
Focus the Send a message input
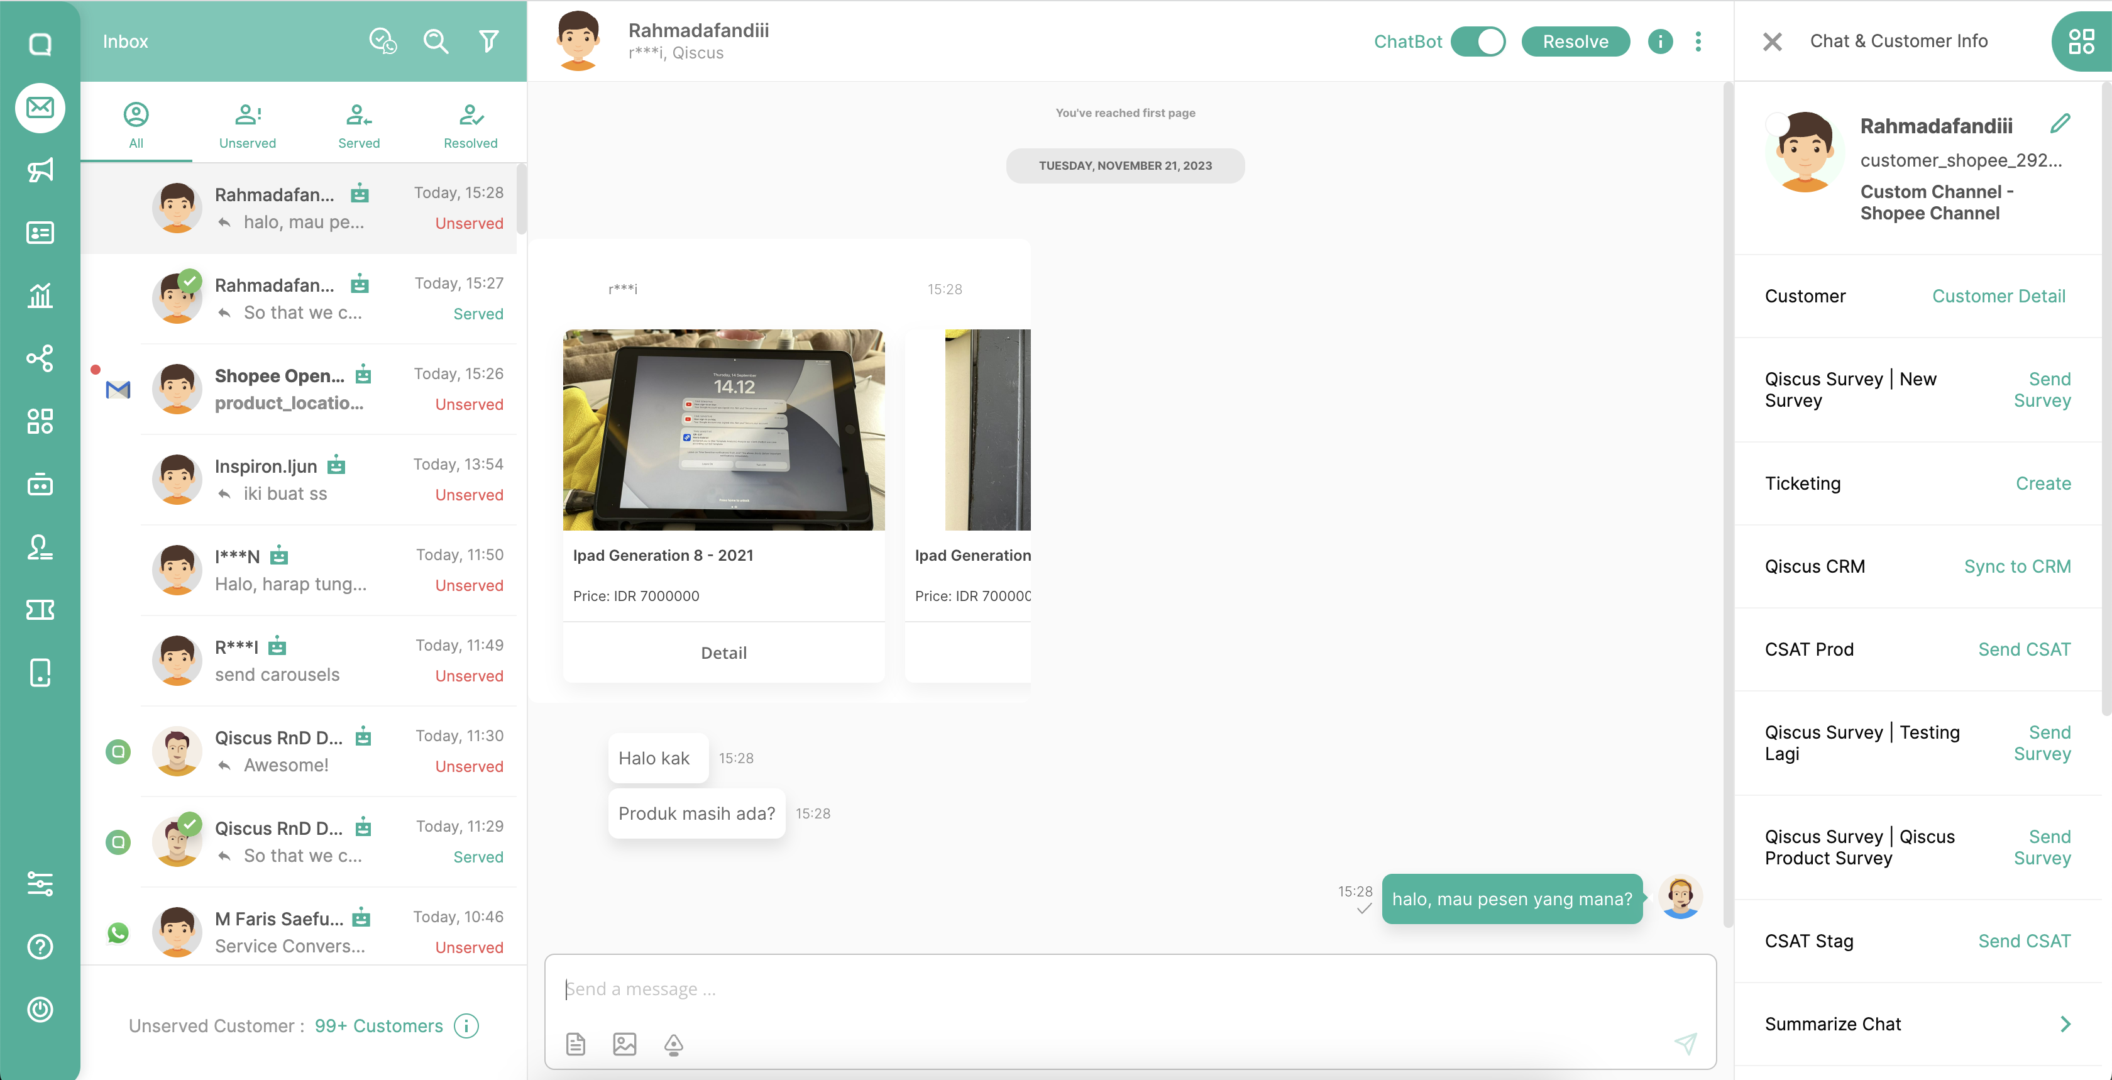click(1130, 988)
